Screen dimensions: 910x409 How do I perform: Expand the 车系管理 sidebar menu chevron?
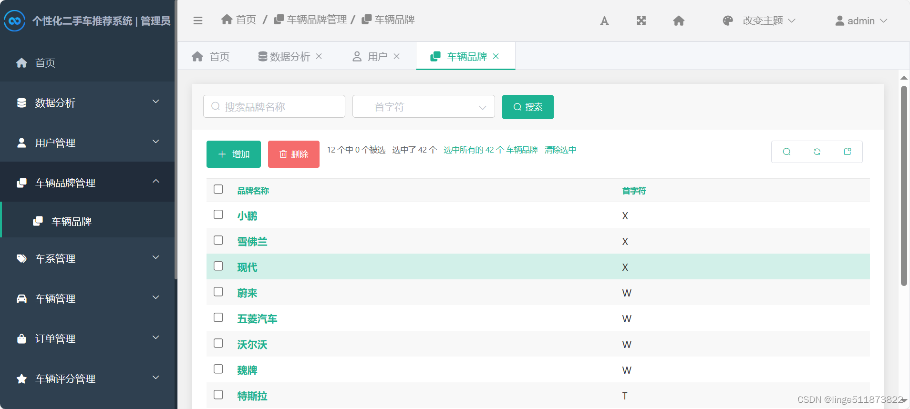155,257
